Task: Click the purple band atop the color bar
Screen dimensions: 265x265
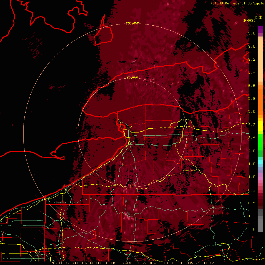Action: 260,29
